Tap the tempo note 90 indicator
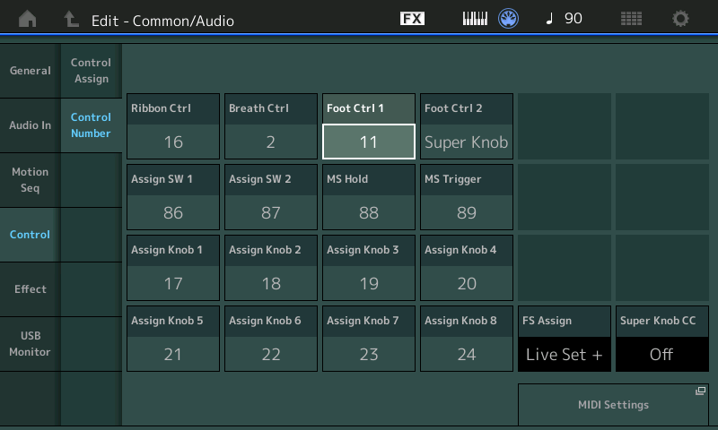This screenshot has height=430, width=718. [x=564, y=19]
